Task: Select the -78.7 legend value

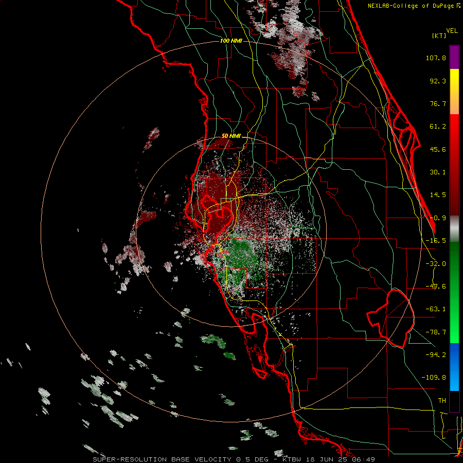Action: [x=436, y=332]
